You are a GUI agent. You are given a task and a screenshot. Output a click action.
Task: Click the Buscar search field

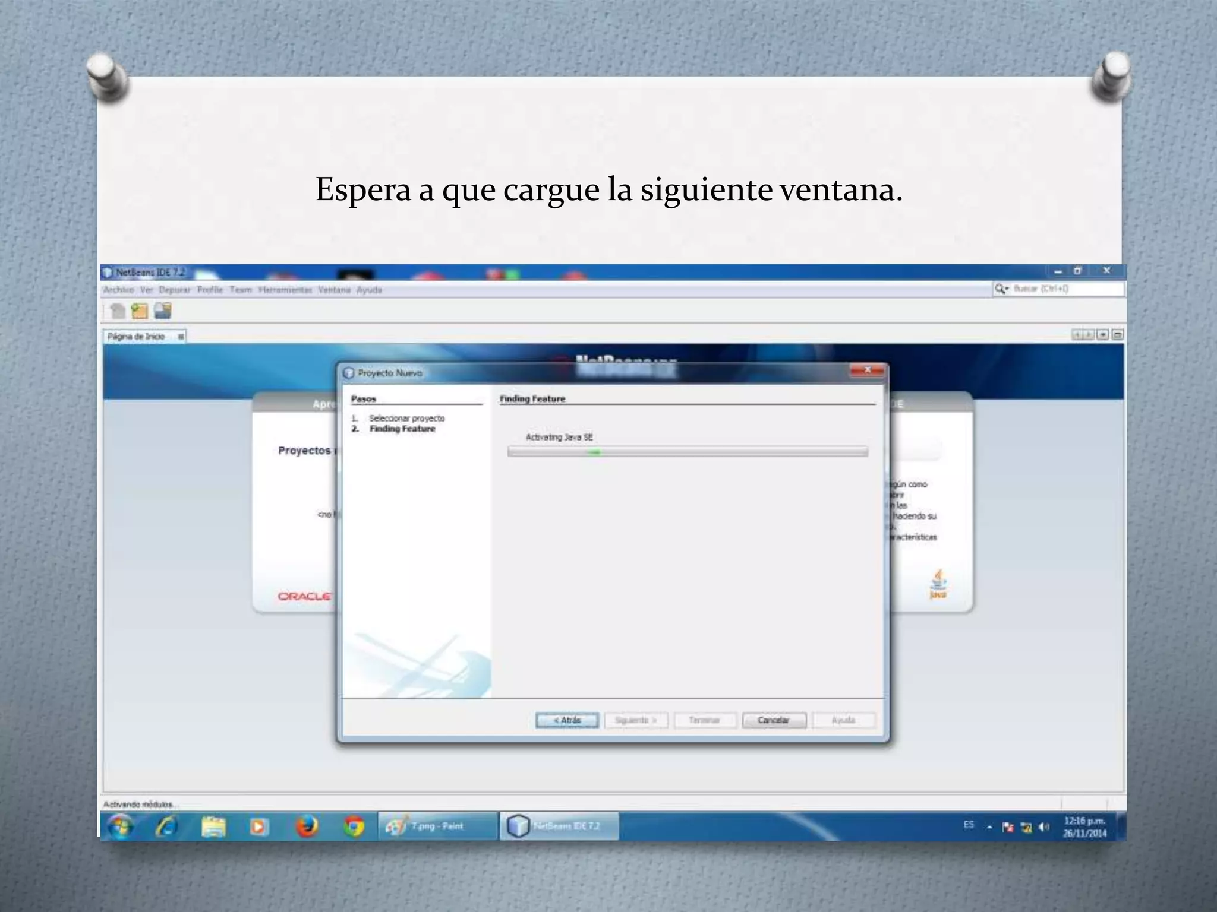(1059, 289)
